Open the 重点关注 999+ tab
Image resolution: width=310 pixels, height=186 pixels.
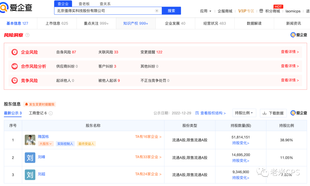coord(96,23)
